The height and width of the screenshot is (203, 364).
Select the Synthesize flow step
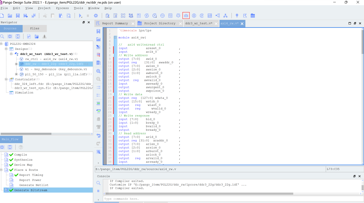23,160
